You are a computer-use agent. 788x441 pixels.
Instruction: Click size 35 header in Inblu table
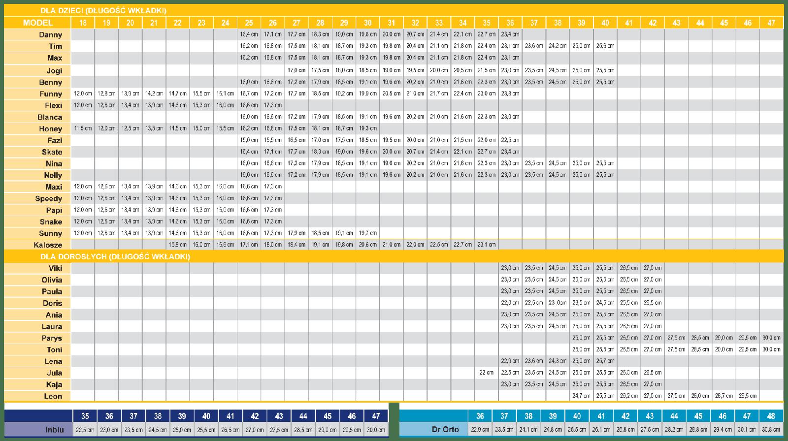point(85,416)
